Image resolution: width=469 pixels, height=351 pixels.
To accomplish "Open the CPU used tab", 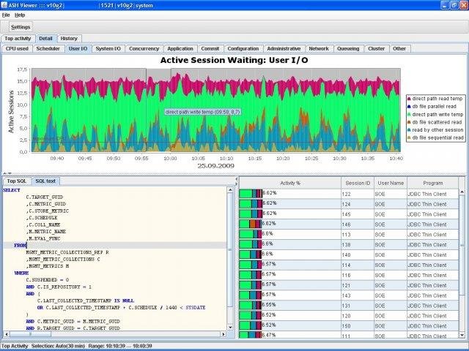I will [17, 48].
